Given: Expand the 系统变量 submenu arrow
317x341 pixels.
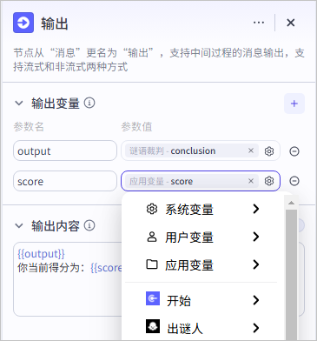Looking at the screenshot, I should click(255, 209).
